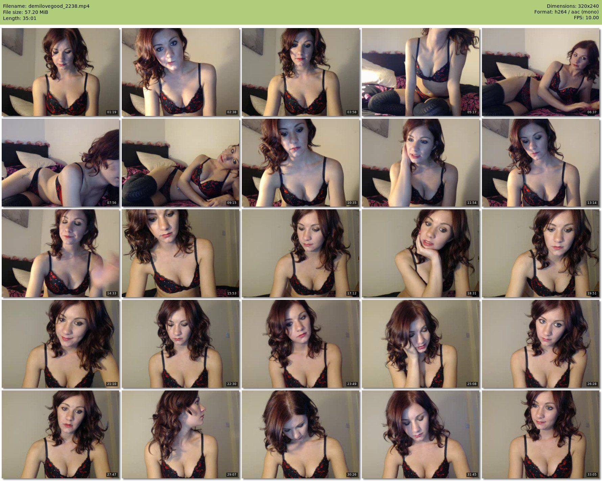Open the thumbnail stamped 33:05
602x481 pixels.
541,434
